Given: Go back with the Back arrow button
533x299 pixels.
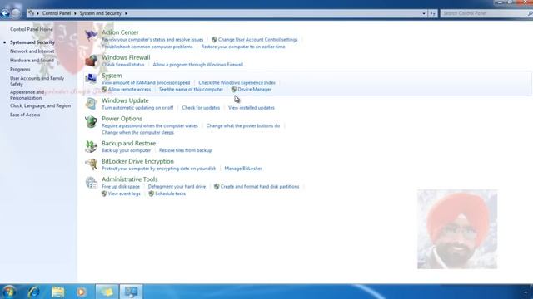Looking at the screenshot, I should 5,13.
